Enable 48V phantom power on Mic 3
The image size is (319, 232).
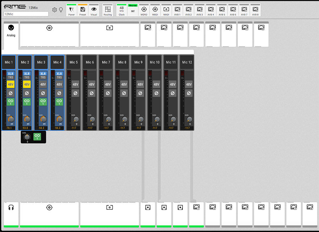point(43,84)
